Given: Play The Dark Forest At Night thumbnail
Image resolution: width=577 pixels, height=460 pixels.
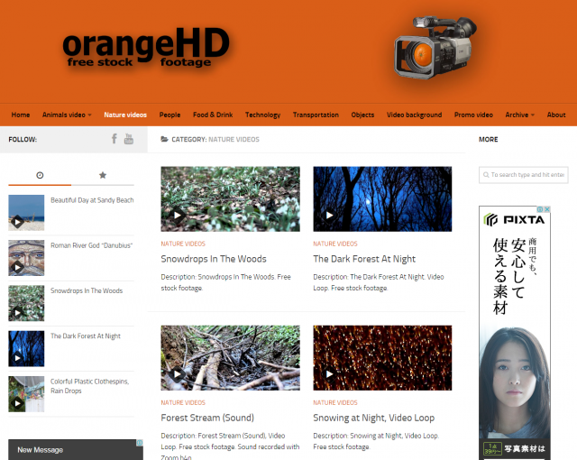Looking at the screenshot, I should point(382,198).
